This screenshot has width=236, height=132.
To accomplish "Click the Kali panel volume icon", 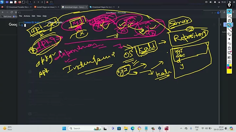I will (210, 2).
